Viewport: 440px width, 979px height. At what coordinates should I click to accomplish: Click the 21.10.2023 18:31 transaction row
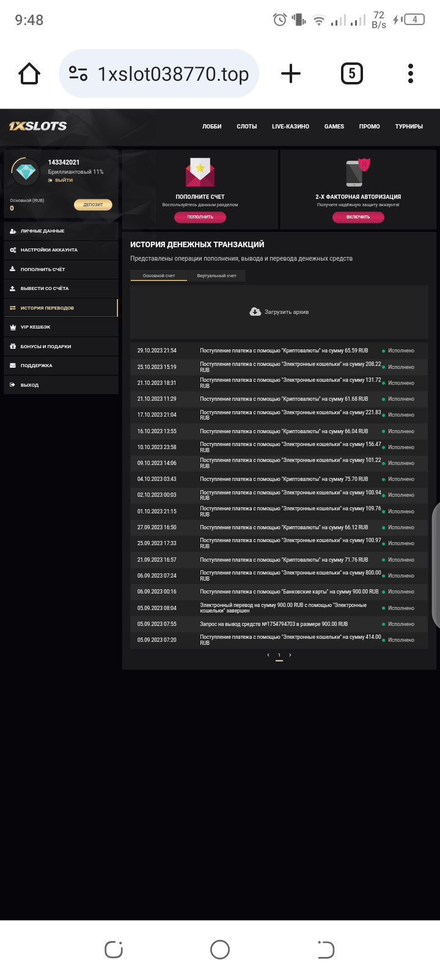tap(279, 383)
